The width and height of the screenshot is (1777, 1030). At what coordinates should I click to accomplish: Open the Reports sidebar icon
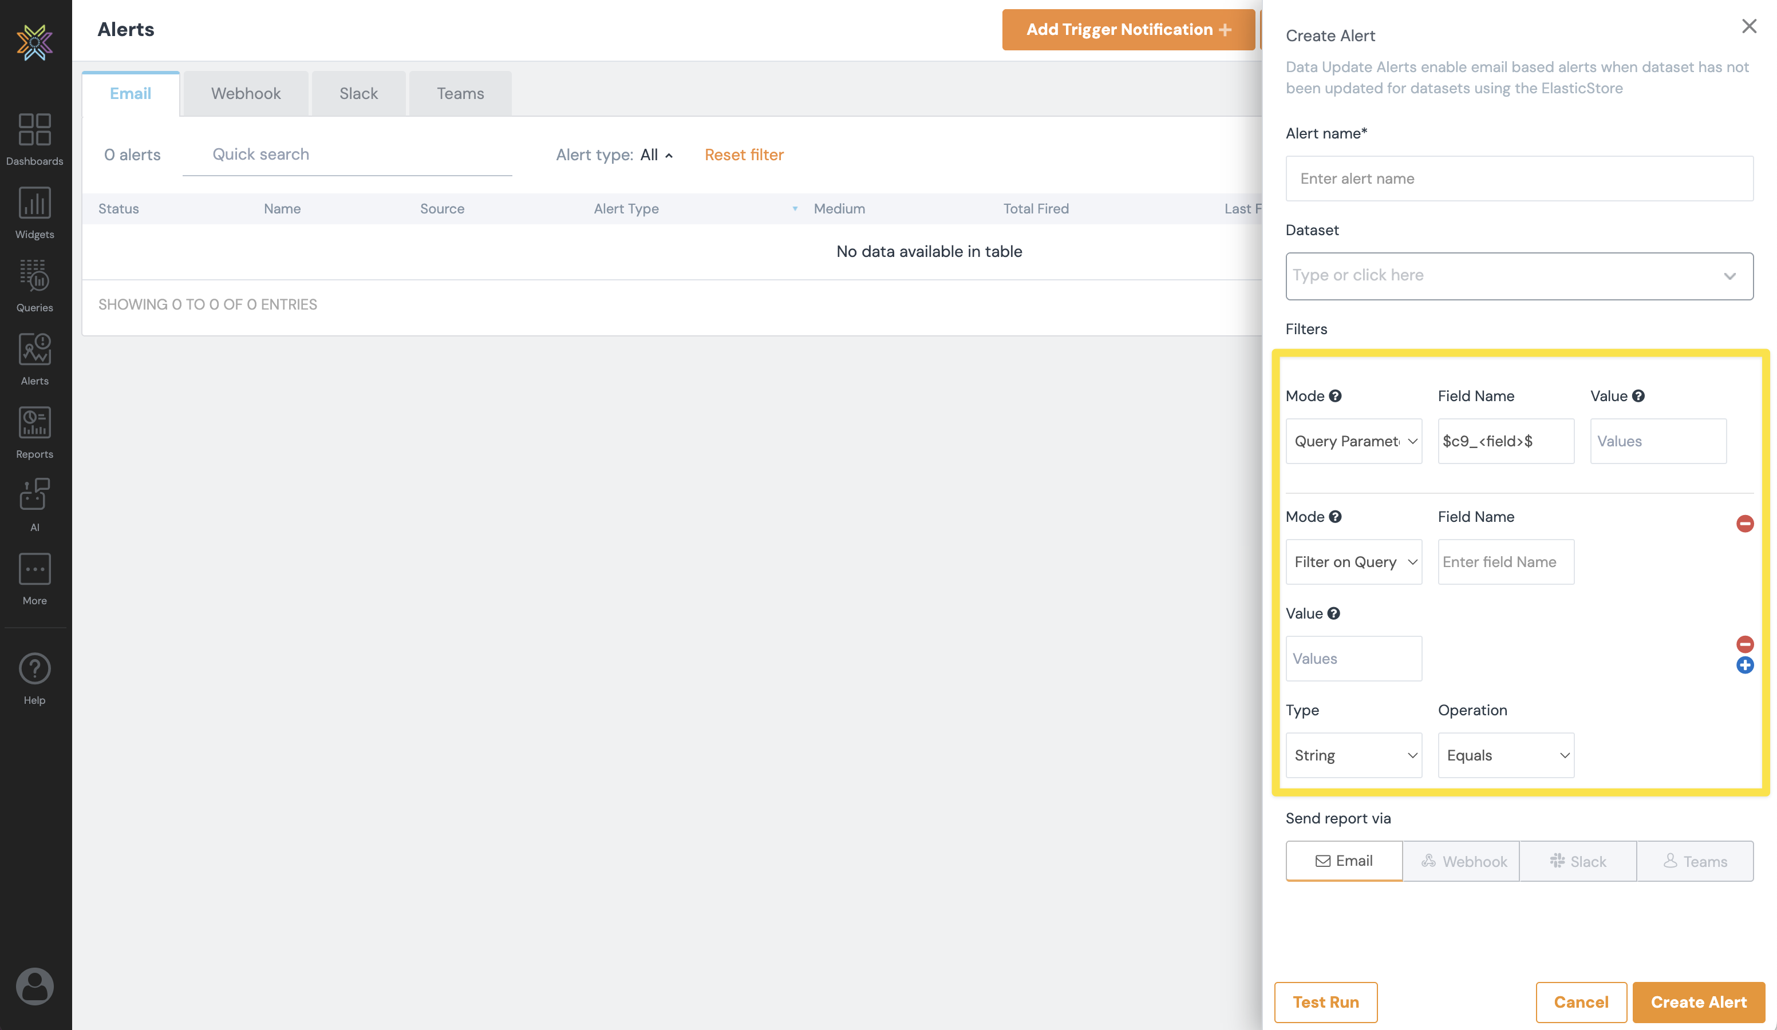pos(34,432)
